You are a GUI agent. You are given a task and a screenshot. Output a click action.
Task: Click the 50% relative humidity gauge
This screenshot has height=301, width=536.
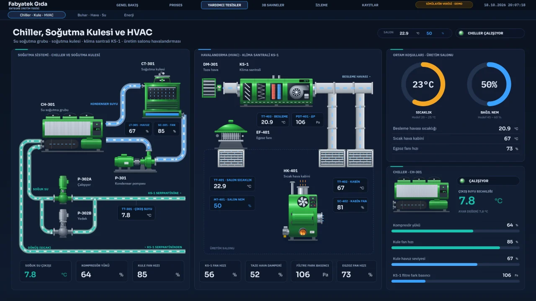(x=489, y=84)
